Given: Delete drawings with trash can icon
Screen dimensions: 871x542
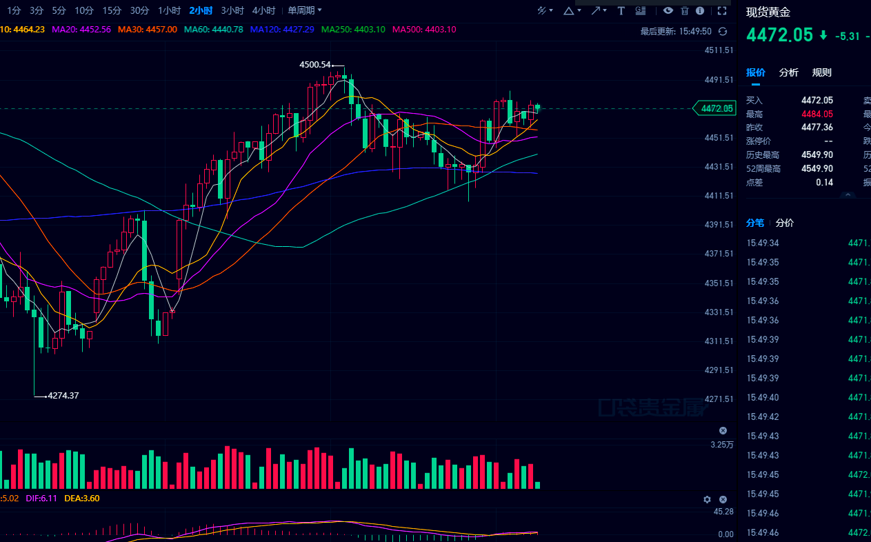Looking at the screenshot, I should click(685, 10).
